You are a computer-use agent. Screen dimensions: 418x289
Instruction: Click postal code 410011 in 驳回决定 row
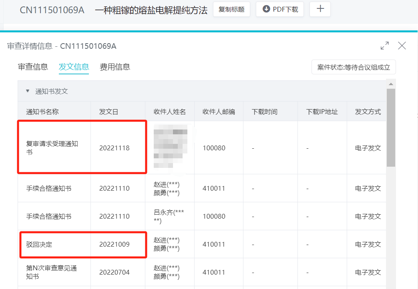tap(214, 244)
